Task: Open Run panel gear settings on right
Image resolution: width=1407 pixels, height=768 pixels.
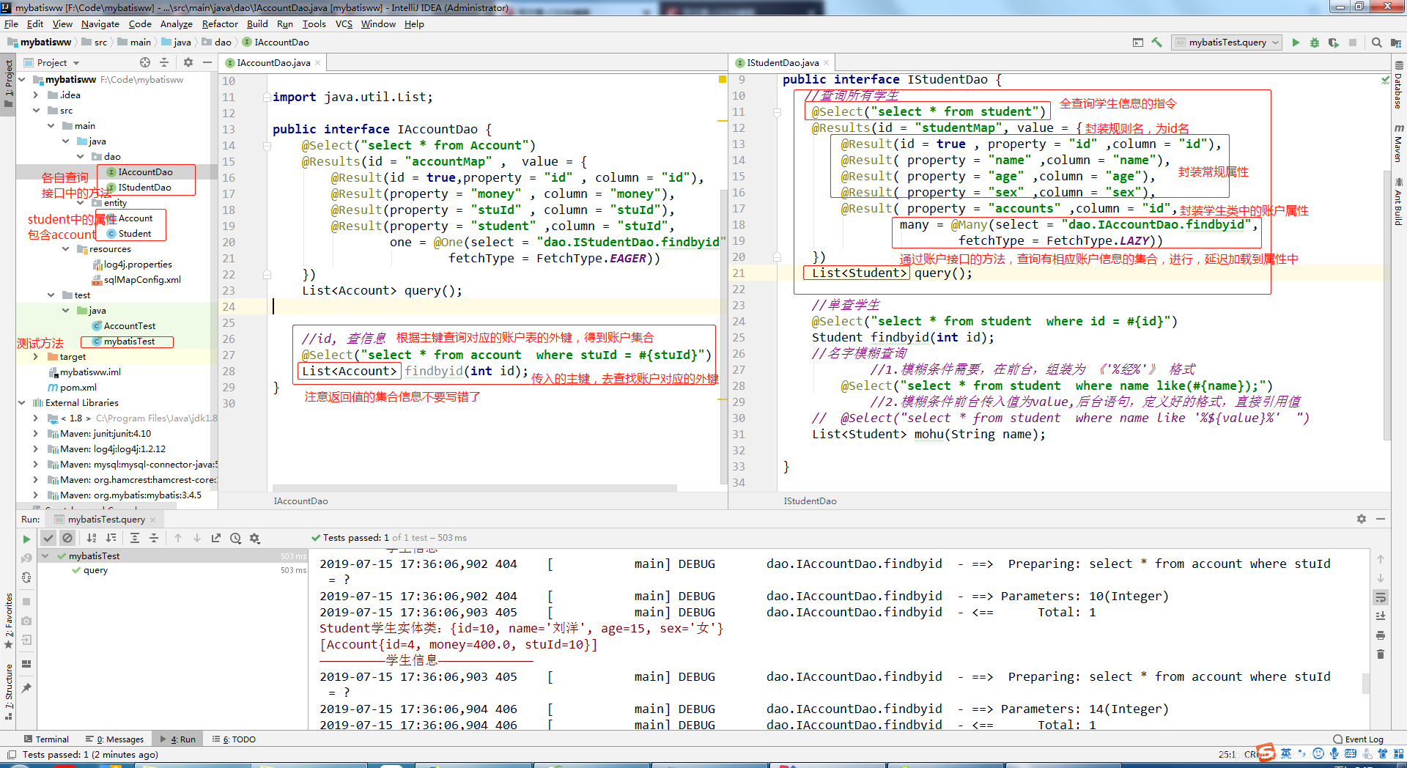Action: [1362, 519]
